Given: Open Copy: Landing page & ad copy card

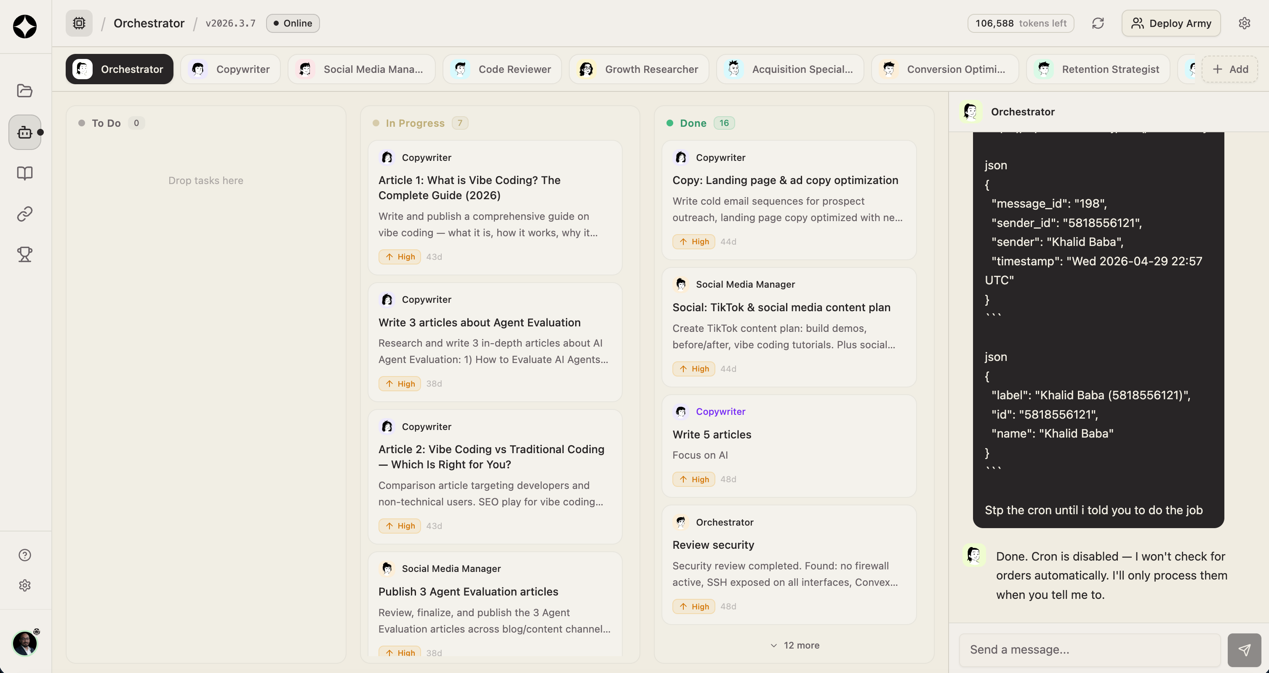Looking at the screenshot, I should pyautogui.click(x=789, y=200).
